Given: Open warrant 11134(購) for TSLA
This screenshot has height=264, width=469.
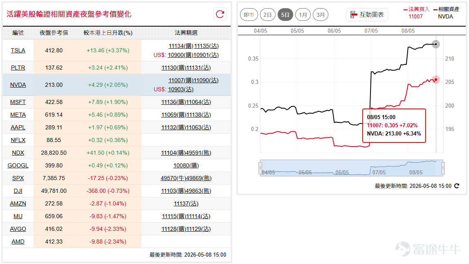Looking at the screenshot, I should pyautogui.click(x=181, y=46).
